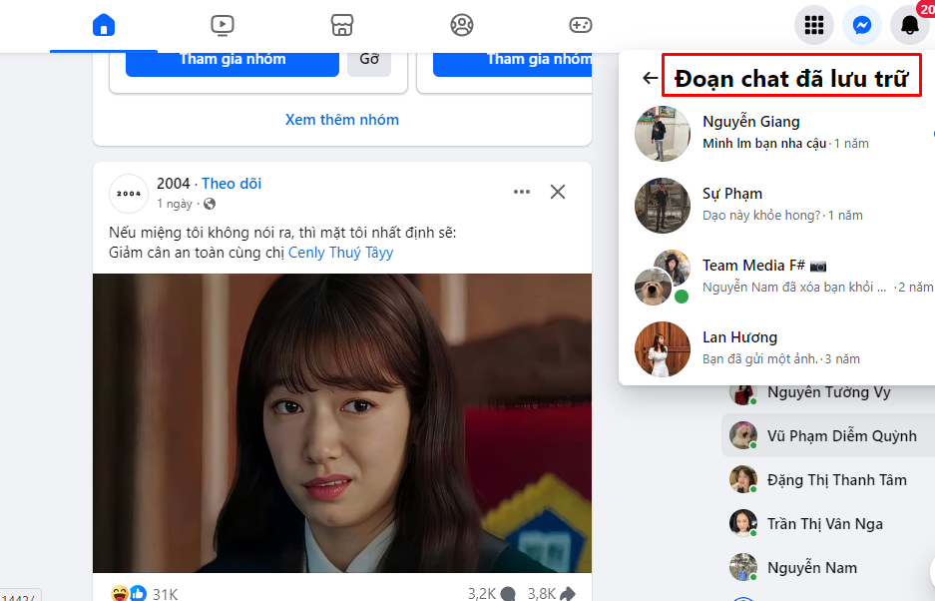Click Lan Hương's avatar

(x=662, y=349)
